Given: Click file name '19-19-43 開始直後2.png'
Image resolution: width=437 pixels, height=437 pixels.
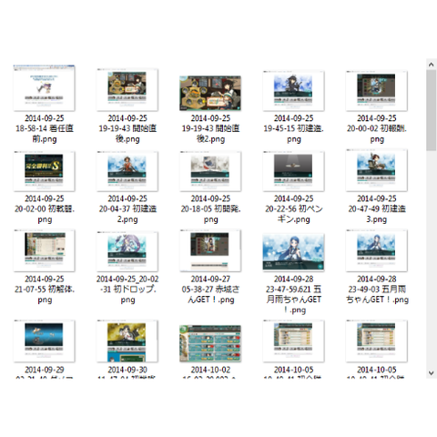Looking at the screenshot, I should 210,128.
